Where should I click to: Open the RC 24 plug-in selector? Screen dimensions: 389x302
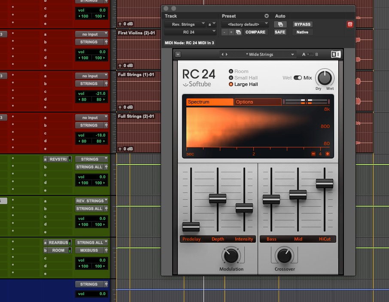(x=190, y=32)
